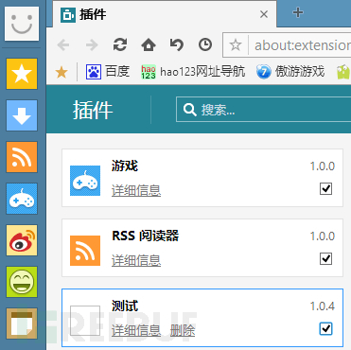Open the game controller sidebar icon
The image size is (351, 350).
[x=22, y=199]
